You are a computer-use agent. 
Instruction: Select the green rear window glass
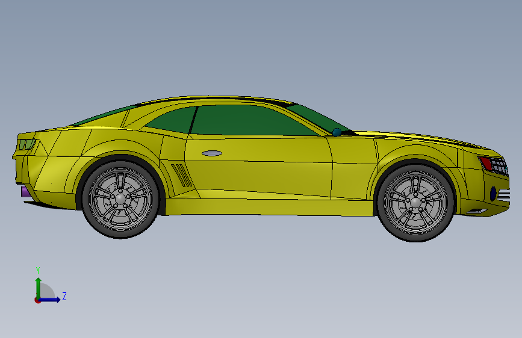coord(103,115)
